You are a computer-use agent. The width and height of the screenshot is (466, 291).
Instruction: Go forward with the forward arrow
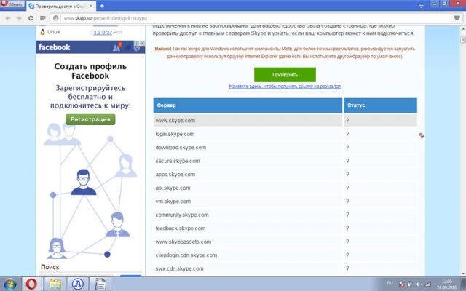click(x=19, y=18)
